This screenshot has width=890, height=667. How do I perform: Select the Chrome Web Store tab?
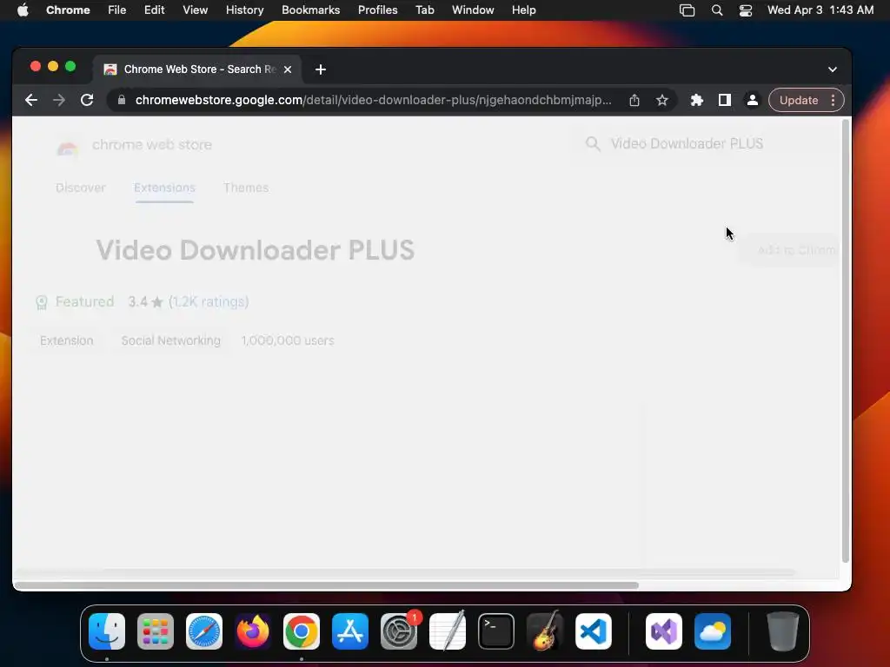197,69
